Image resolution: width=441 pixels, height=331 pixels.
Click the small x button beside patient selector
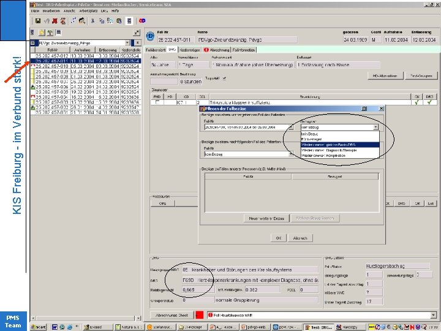[138, 43]
